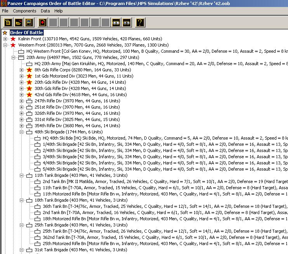The width and height of the screenshot is (288, 254).
Task: Click the red star icon of Kalinin Front
Action: point(13,39)
